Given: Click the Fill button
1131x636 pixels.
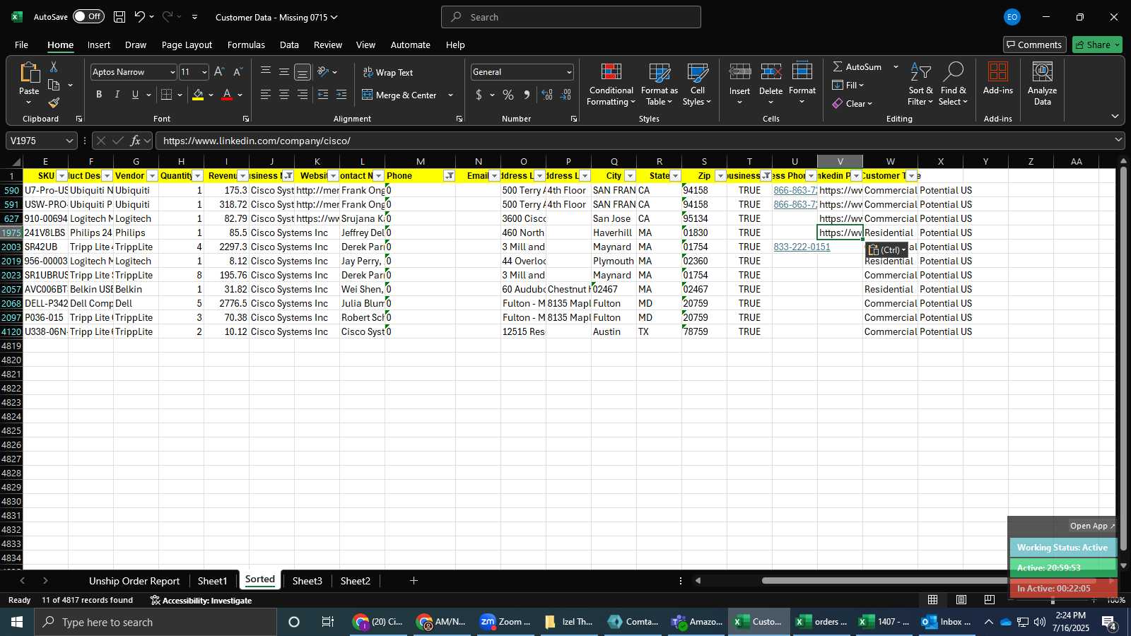Looking at the screenshot, I should (848, 85).
